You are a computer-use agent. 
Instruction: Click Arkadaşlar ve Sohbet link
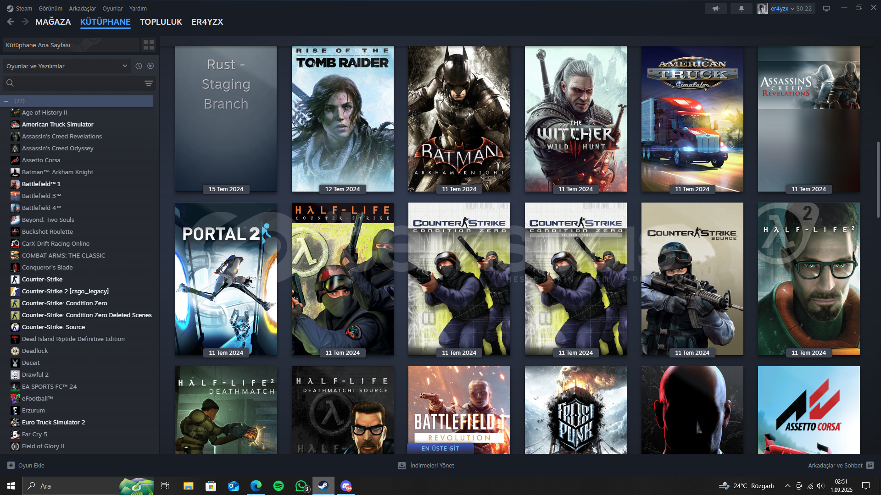pyautogui.click(x=835, y=465)
